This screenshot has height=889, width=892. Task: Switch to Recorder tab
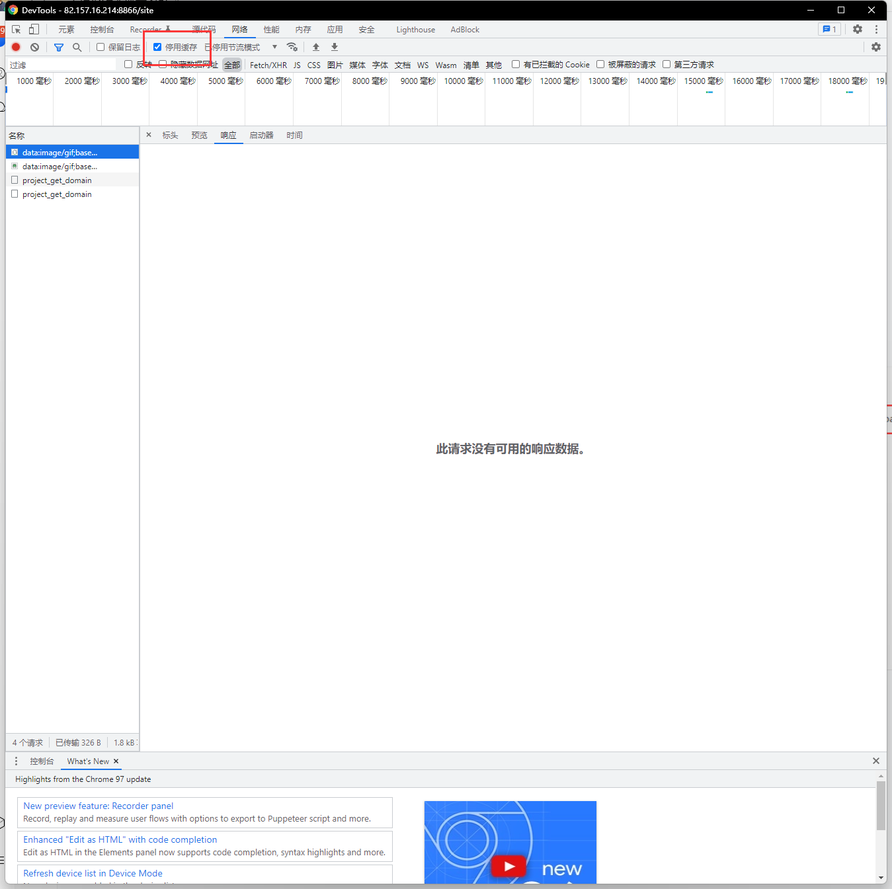pyautogui.click(x=150, y=30)
